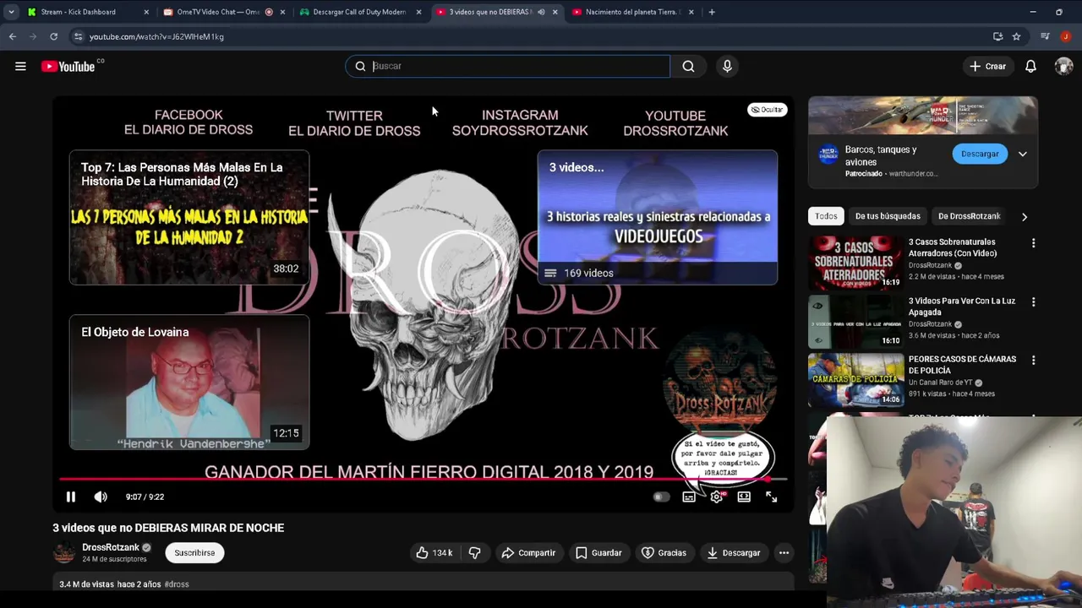Viewport: 1082px width, 608px height.
Task: Mute the playing YouTube tab speaker icon
Action: coord(541,12)
